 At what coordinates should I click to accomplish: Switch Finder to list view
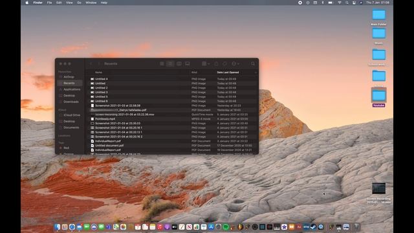(x=170, y=63)
